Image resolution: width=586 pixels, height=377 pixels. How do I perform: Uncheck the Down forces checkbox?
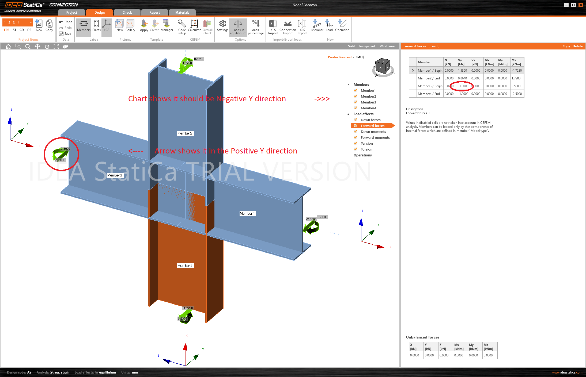tap(356, 120)
